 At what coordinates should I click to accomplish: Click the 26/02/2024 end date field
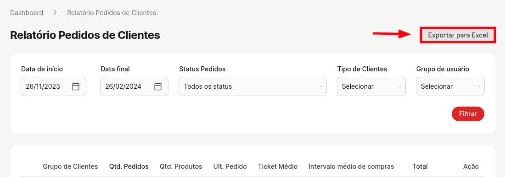pyautogui.click(x=134, y=86)
